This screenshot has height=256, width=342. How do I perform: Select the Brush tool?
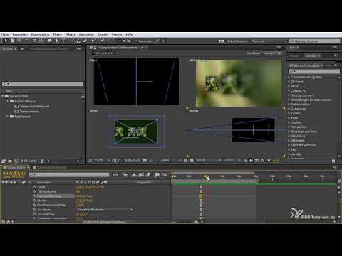tap(72, 41)
